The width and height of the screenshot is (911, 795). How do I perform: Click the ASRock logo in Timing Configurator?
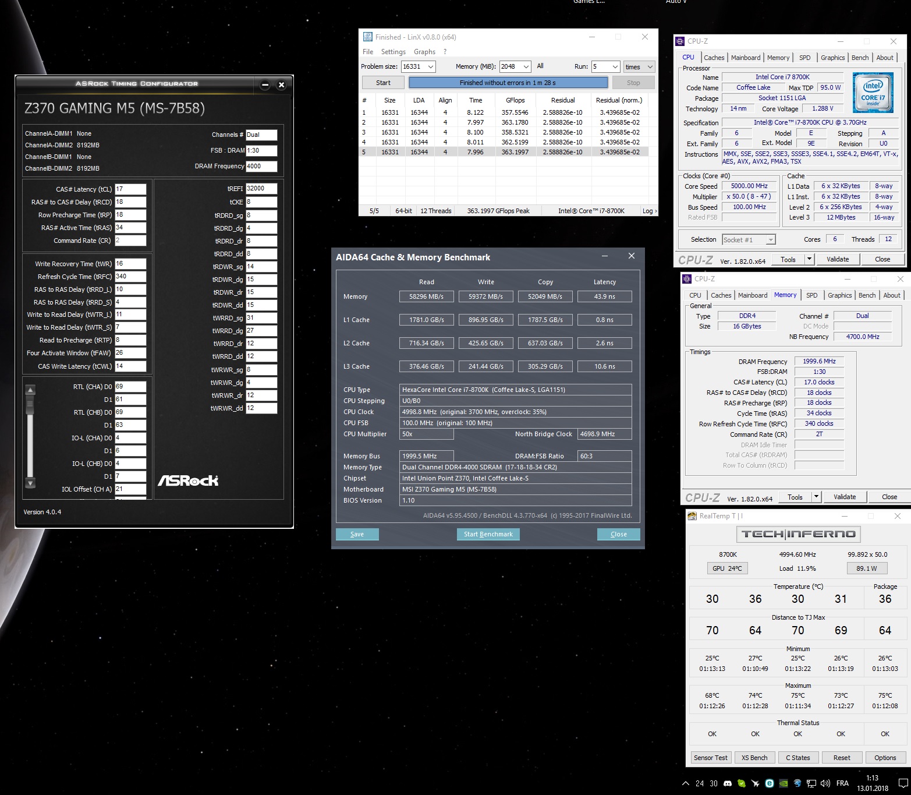(188, 480)
